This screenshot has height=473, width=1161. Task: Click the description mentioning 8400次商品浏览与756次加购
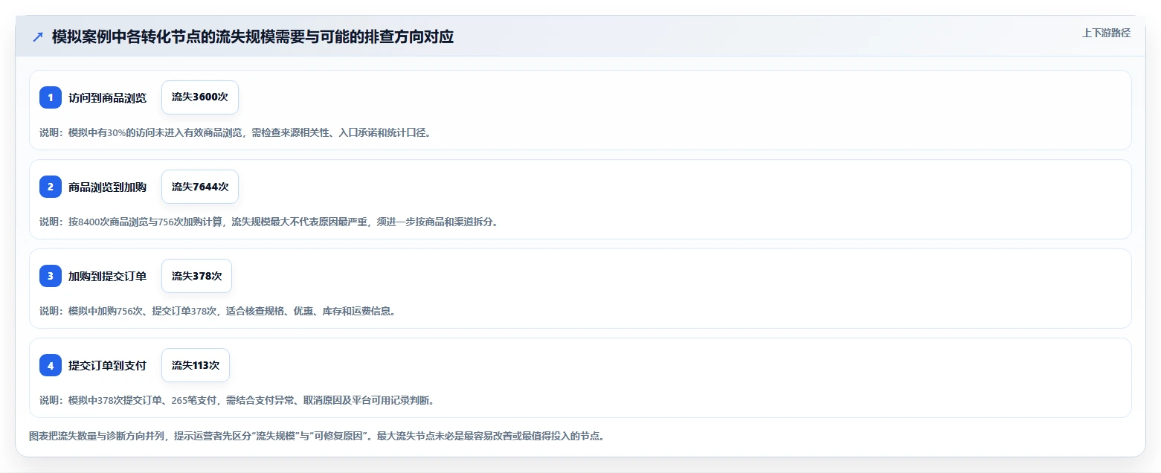[268, 222]
